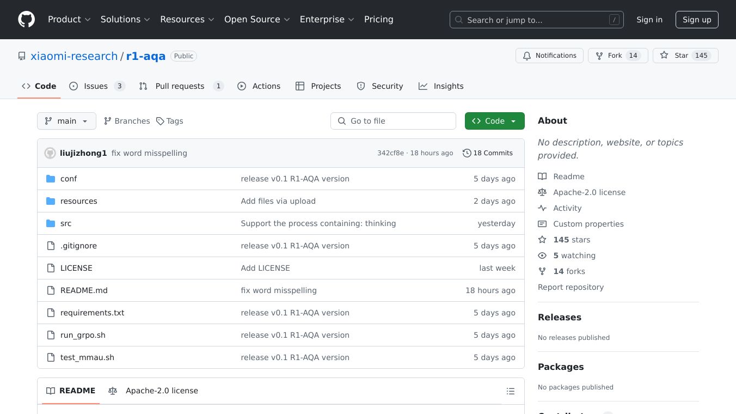
Task: Click the GitHub logo icon
Action: [x=26, y=20]
